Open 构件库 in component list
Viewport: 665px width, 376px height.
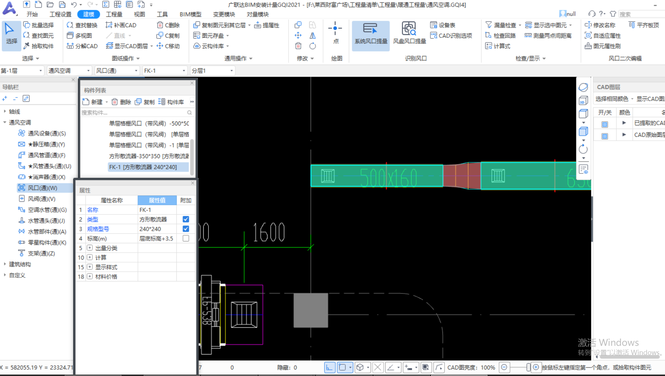(171, 102)
